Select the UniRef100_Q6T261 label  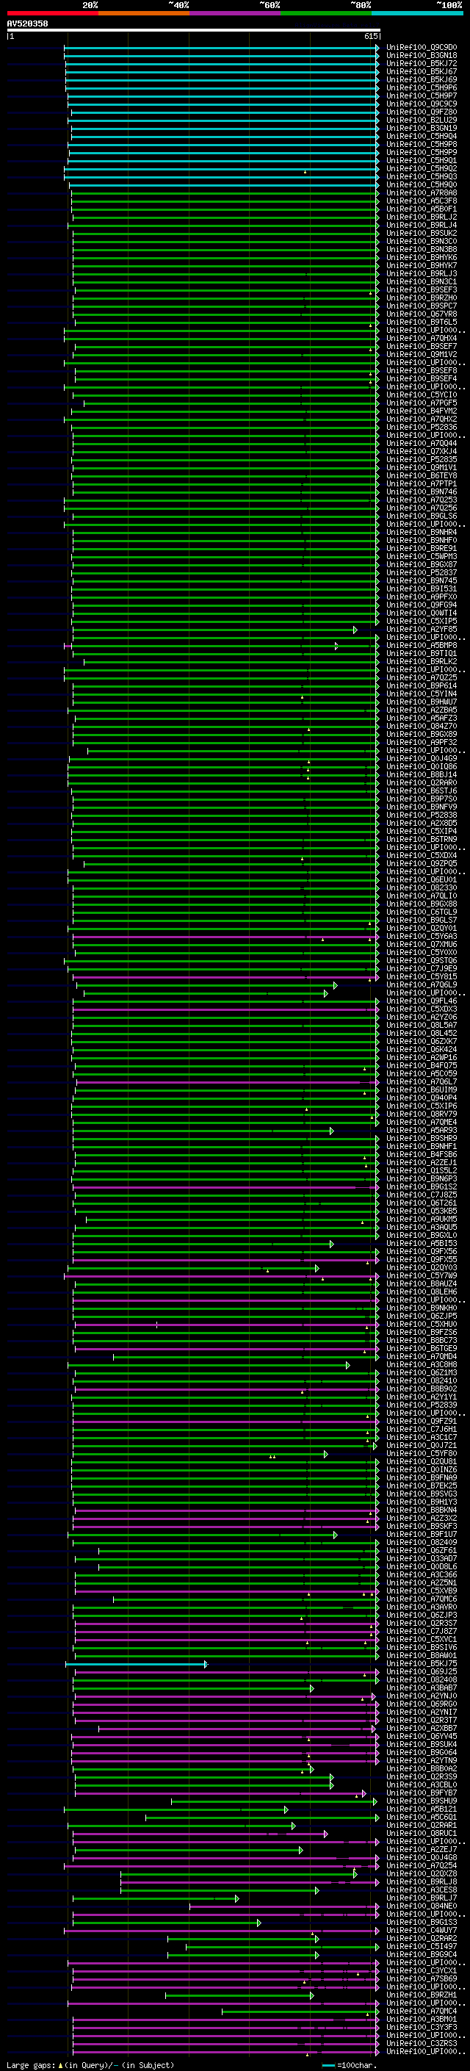(x=422, y=1203)
